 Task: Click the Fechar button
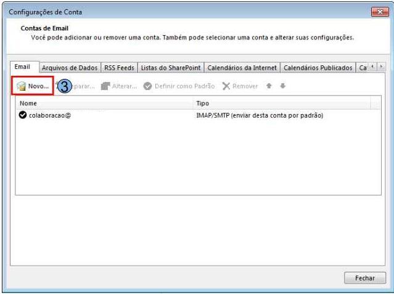364,278
